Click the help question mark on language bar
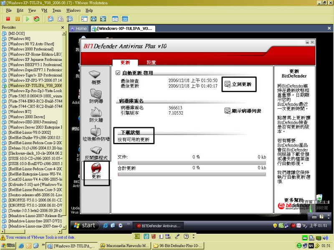The width and height of the screenshot is (334, 250). 186,236
